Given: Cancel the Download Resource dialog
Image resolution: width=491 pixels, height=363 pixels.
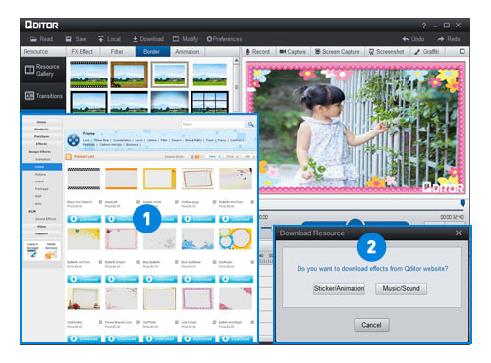Looking at the screenshot, I should pyautogui.click(x=371, y=325).
